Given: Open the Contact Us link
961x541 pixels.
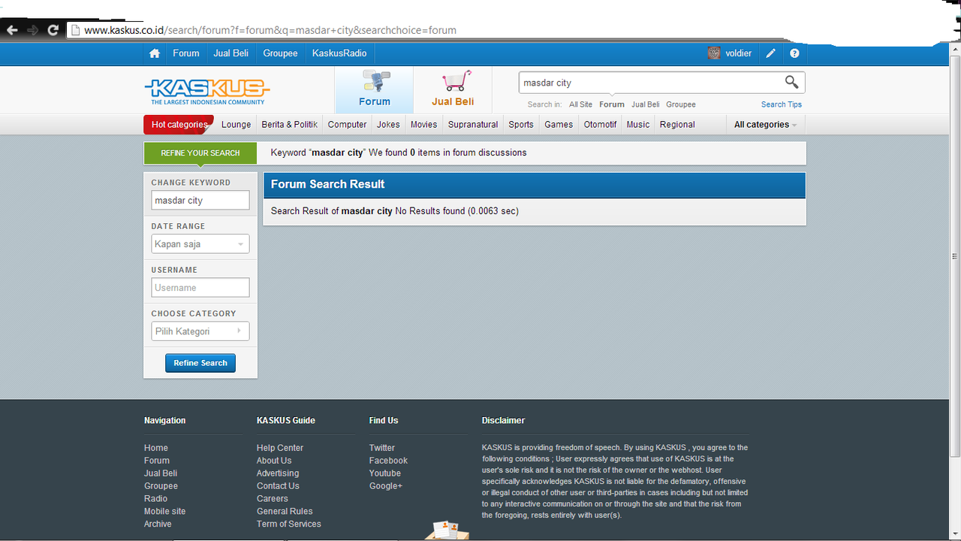Looking at the screenshot, I should (278, 486).
